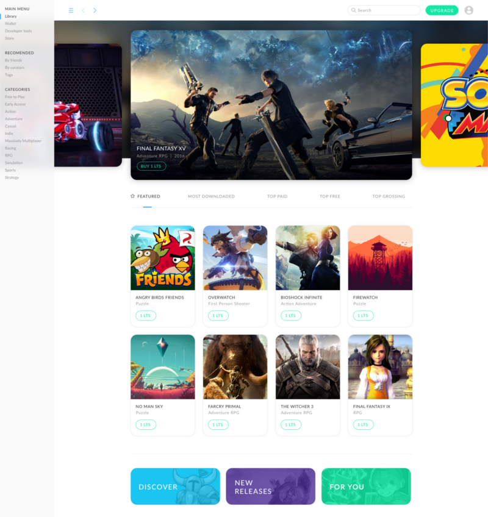Buy Overwatch for 1 LTS

(x=218, y=316)
